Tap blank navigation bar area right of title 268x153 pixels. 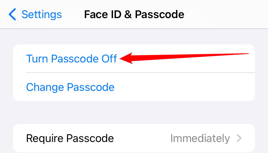click(x=227, y=15)
